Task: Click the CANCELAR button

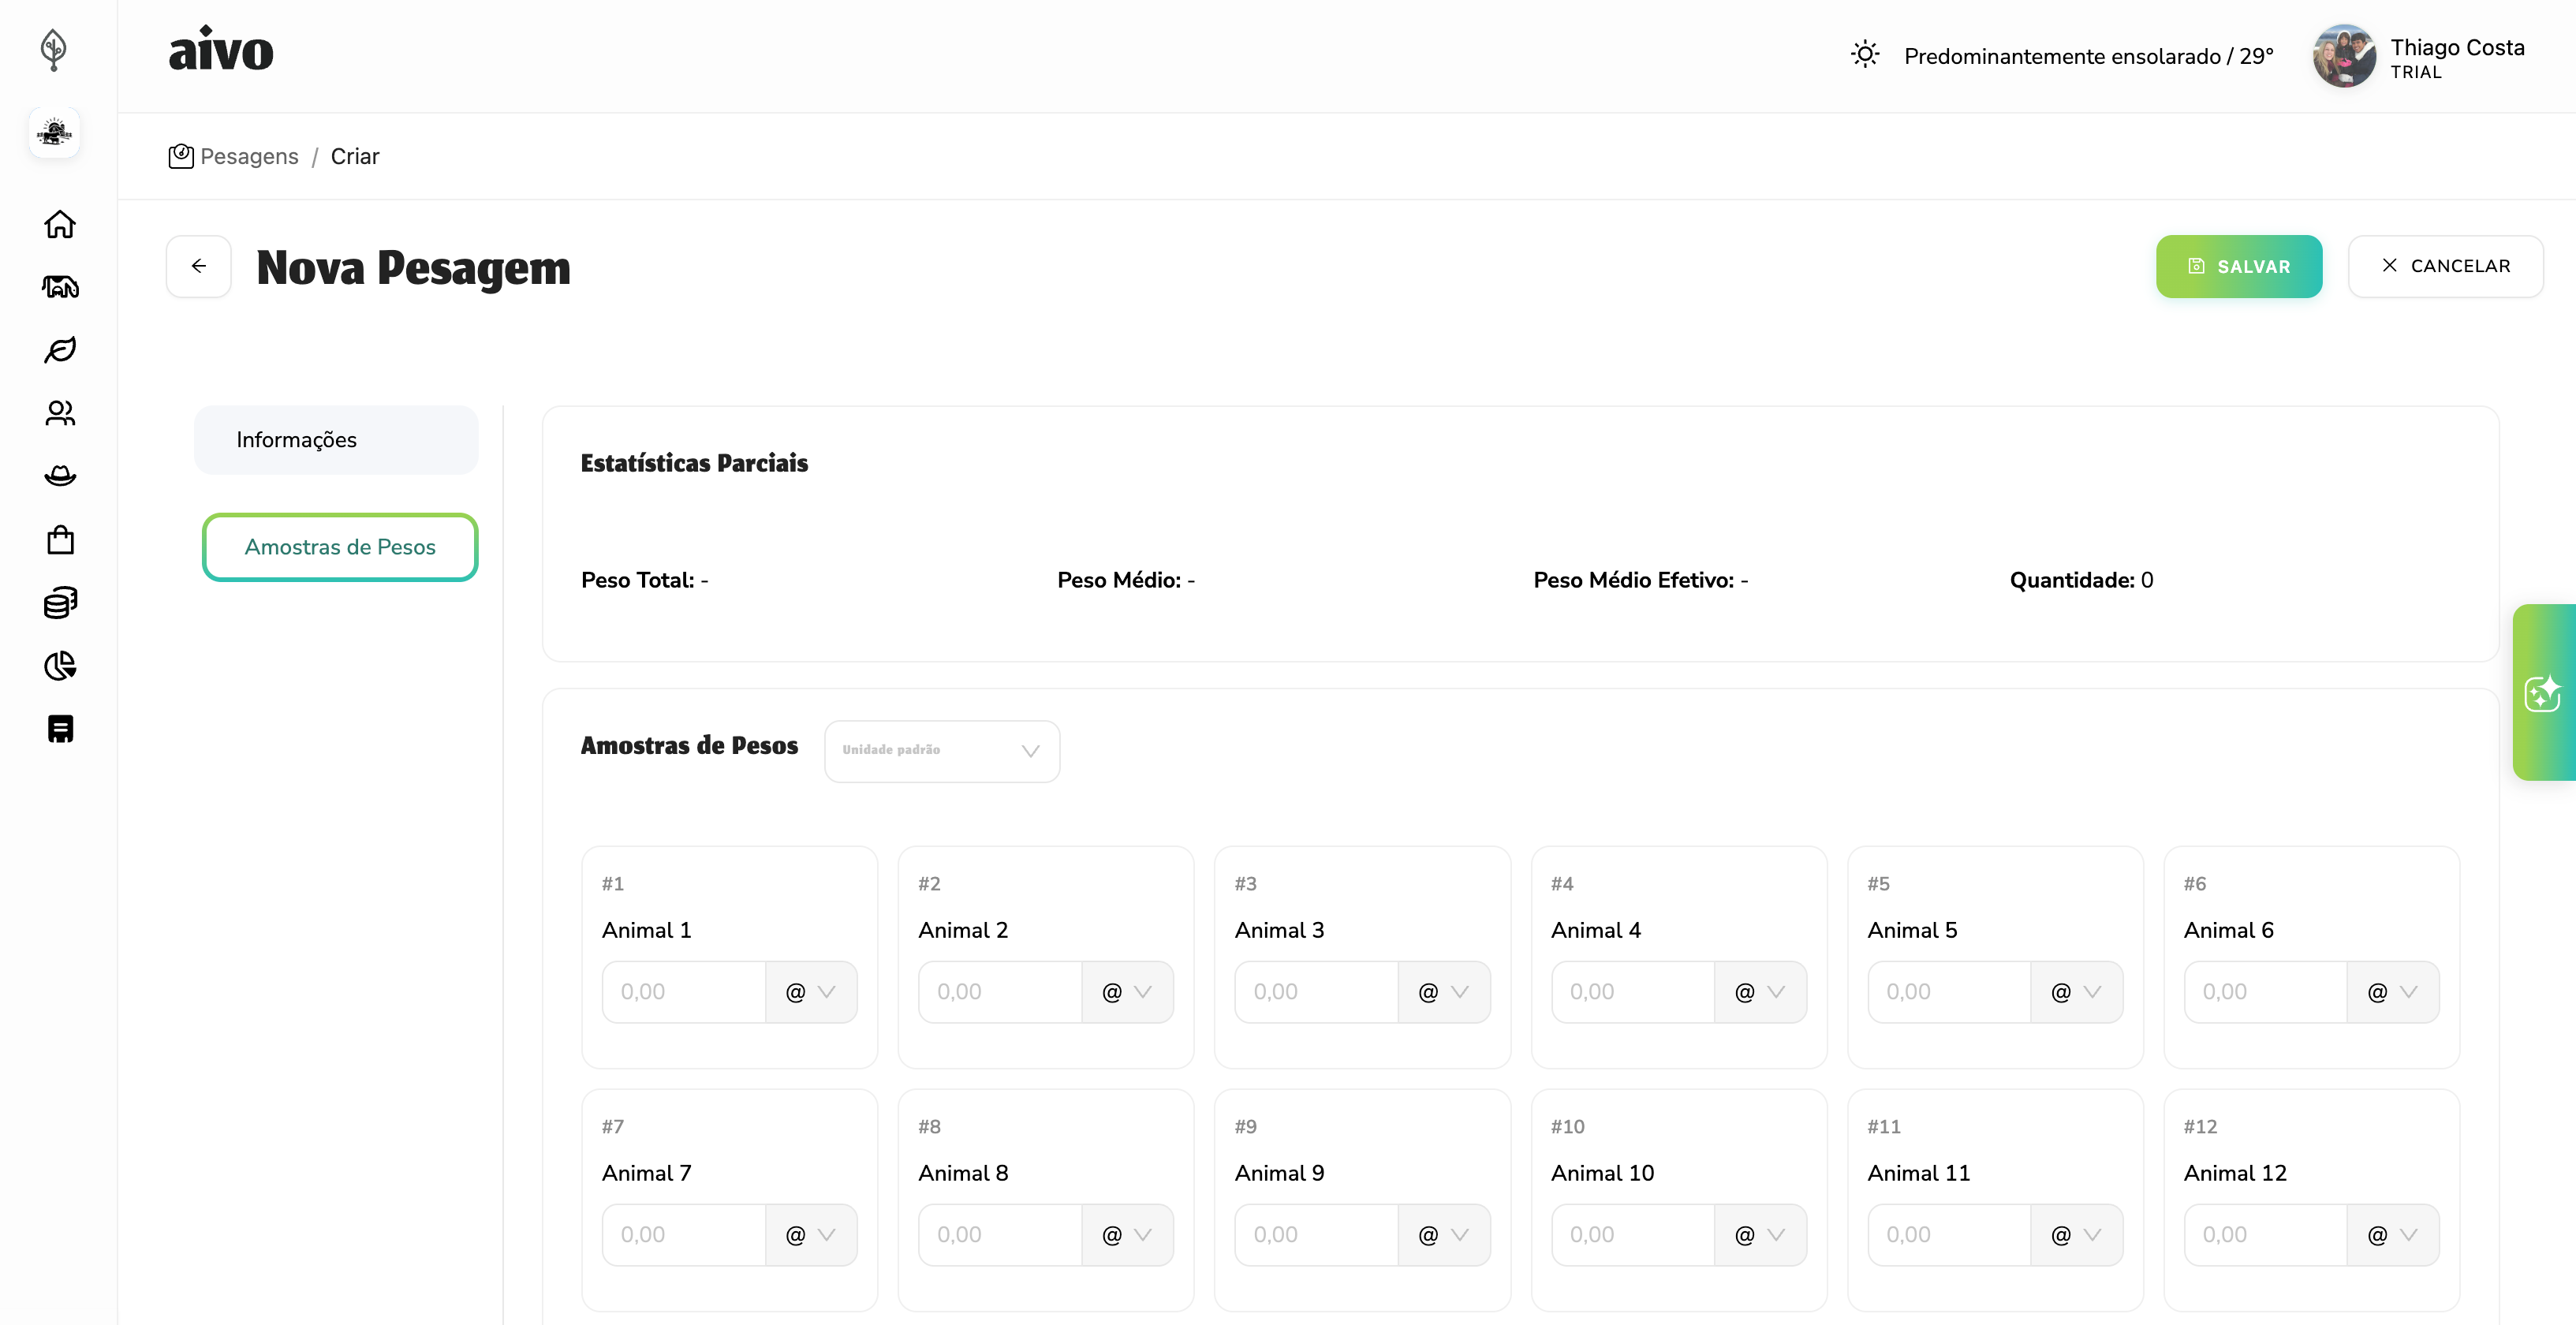Action: coord(2445,266)
